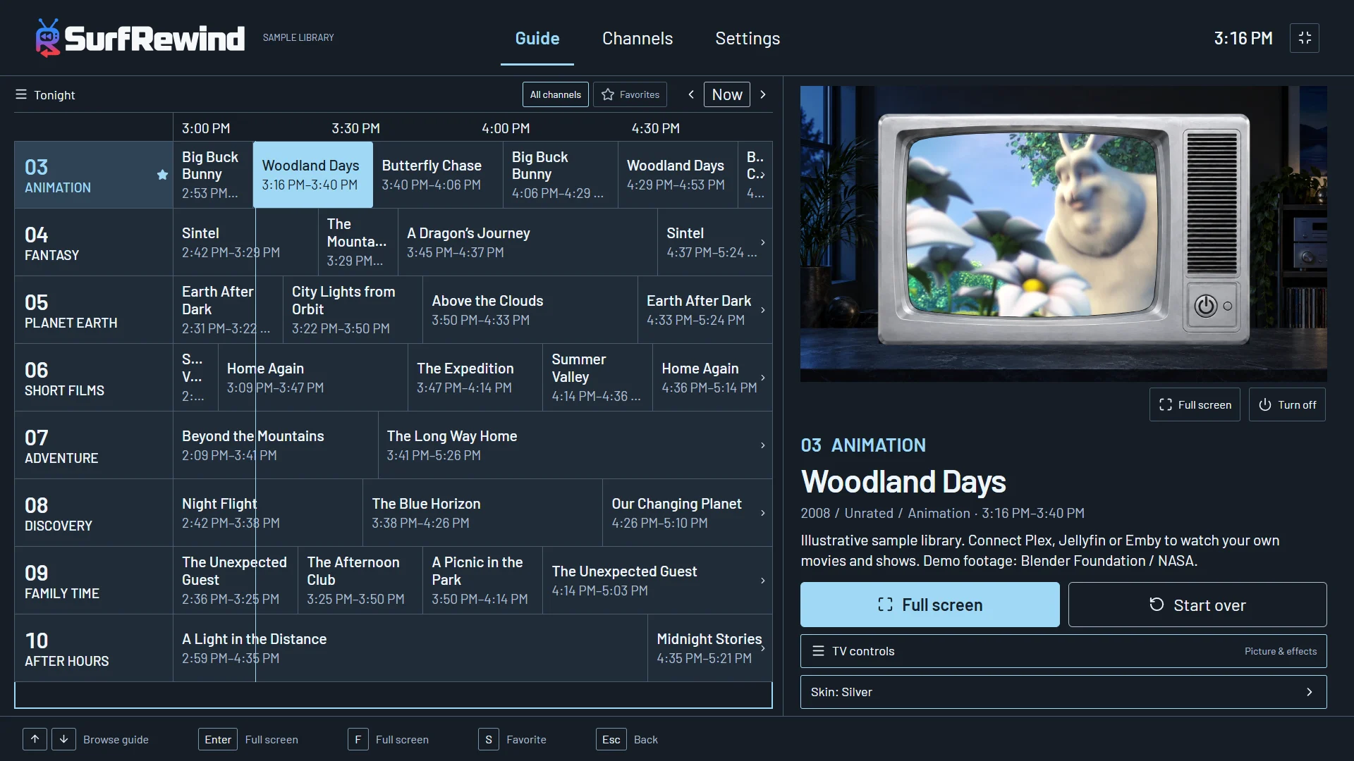1354x761 pixels.
Task: Go to next time slot arrow
Action: (x=762, y=94)
